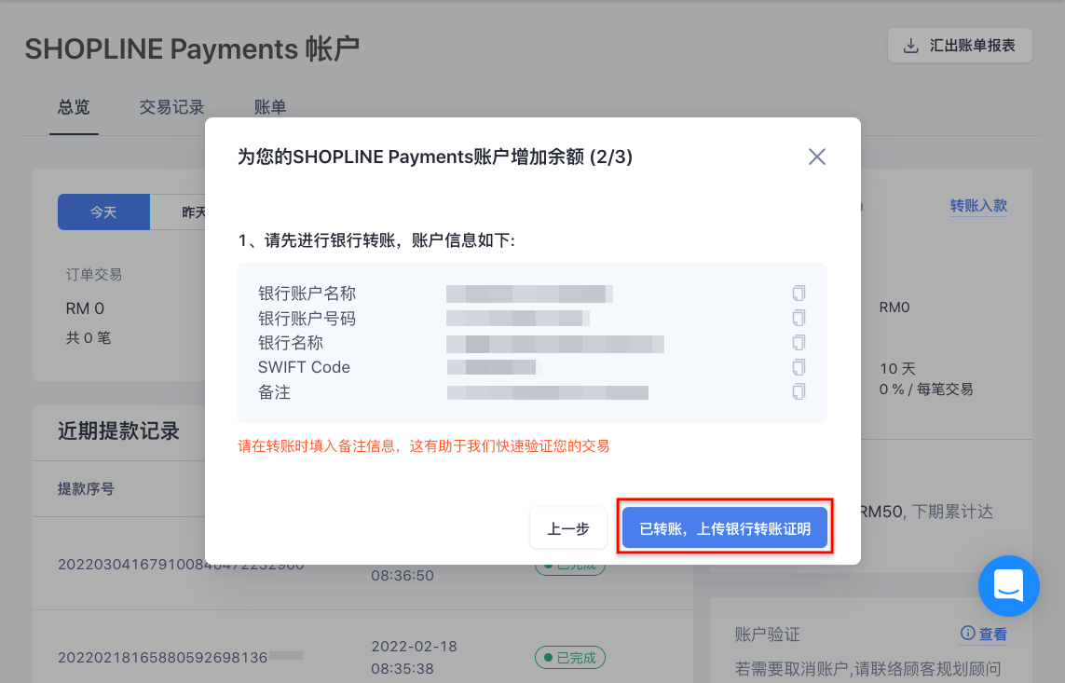
Task: Click the 提款序号 column header
Action: click(86, 489)
